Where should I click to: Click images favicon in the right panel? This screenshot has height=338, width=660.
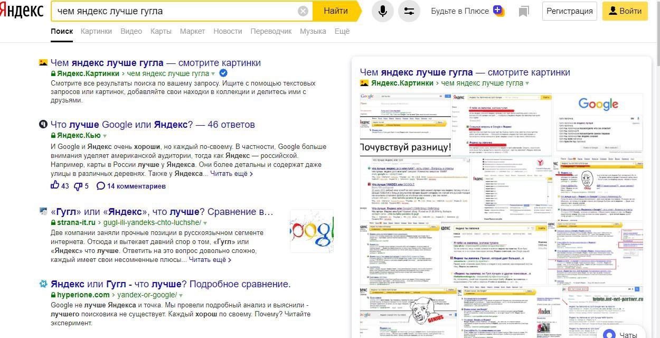[x=364, y=83]
